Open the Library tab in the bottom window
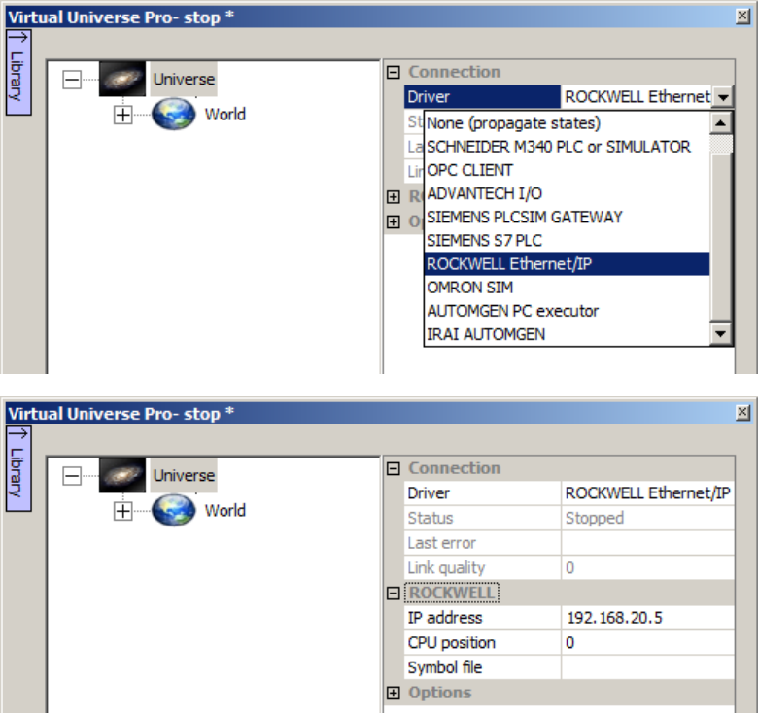The width and height of the screenshot is (758, 713). click(x=18, y=468)
